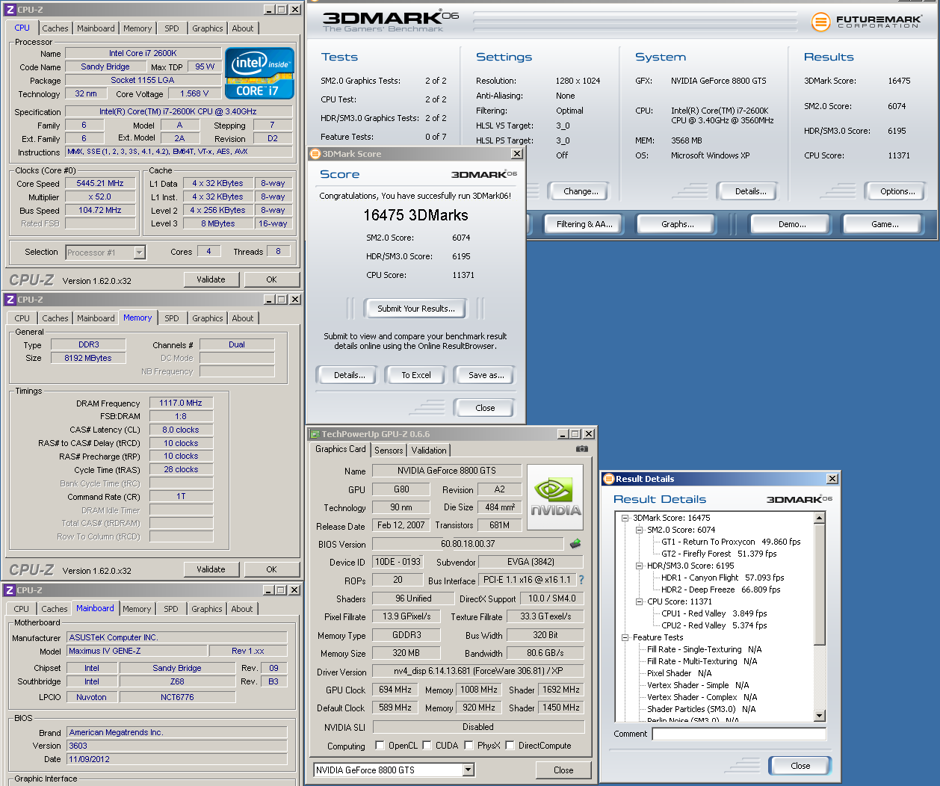Click Game... button in 3DMark06
This screenshot has width=940, height=786.
click(885, 224)
